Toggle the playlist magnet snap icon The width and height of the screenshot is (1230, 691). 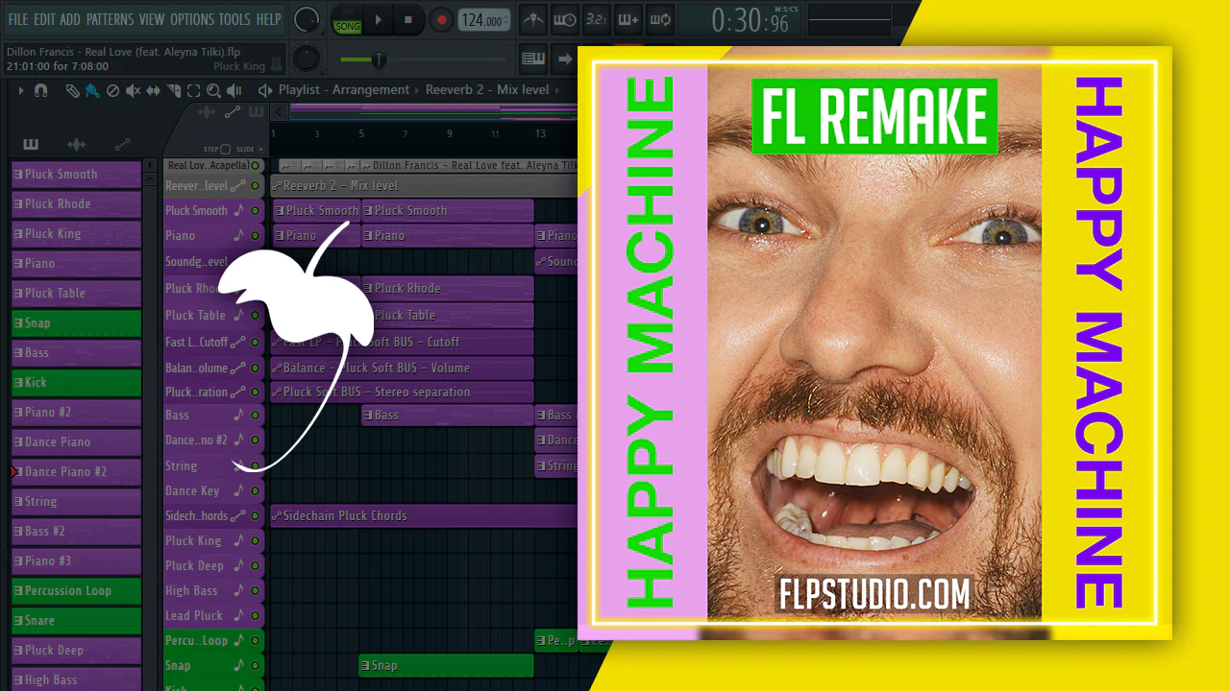40,90
